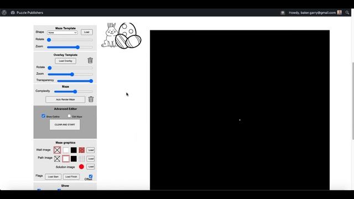Adjust the Overlay Template Zoom slider
354x199 pixels.
coord(70,74)
